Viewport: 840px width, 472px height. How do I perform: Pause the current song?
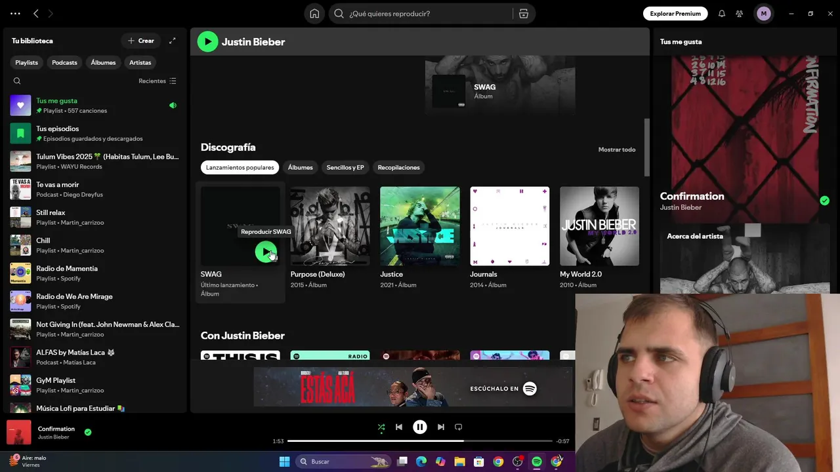point(420,427)
